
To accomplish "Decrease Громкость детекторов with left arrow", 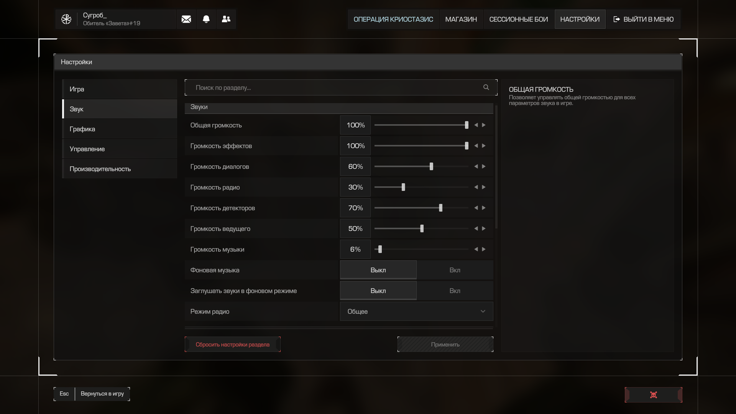I will pos(476,208).
